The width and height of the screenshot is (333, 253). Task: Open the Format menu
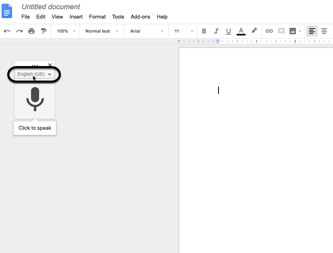pyautogui.click(x=97, y=17)
